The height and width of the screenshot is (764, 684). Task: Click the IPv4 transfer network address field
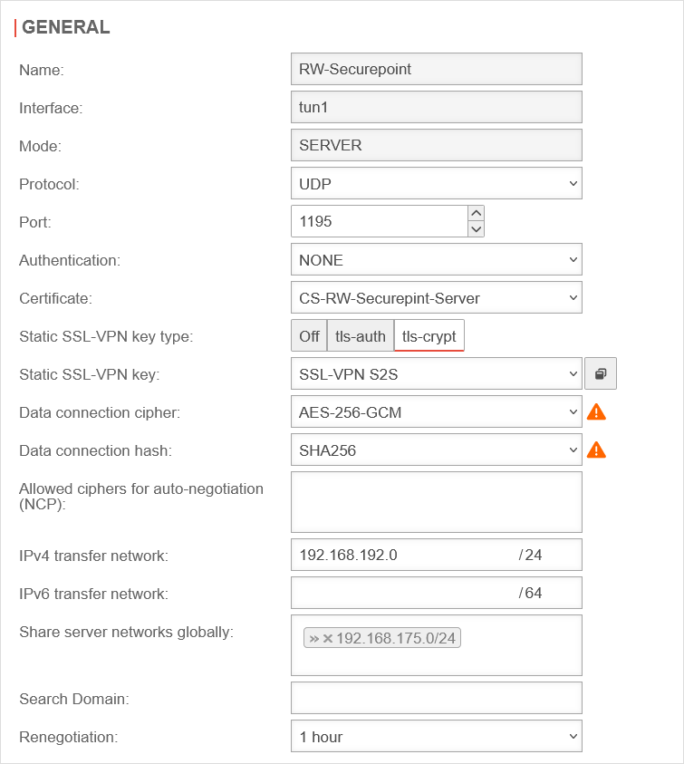click(403, 555)
